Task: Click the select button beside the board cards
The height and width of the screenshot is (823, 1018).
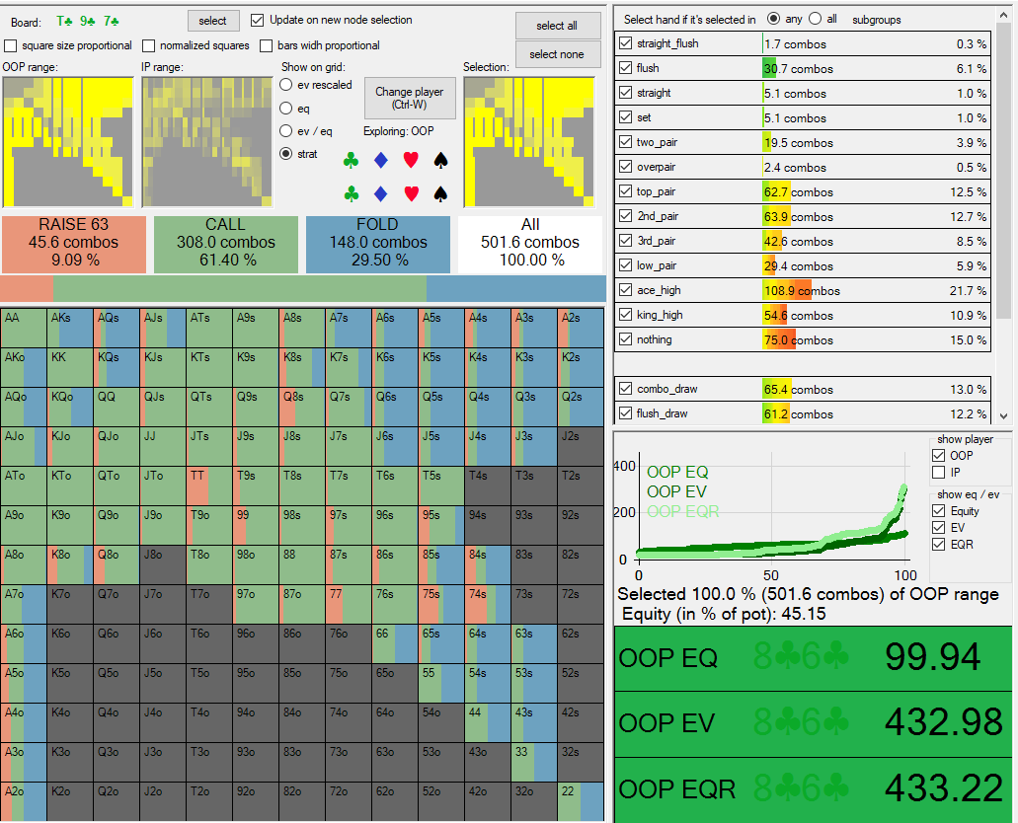Action: [x=212, y=20]
